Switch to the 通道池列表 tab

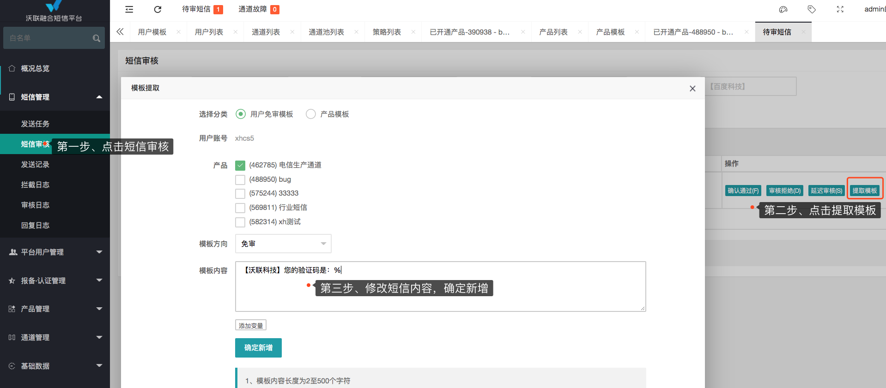326,32
